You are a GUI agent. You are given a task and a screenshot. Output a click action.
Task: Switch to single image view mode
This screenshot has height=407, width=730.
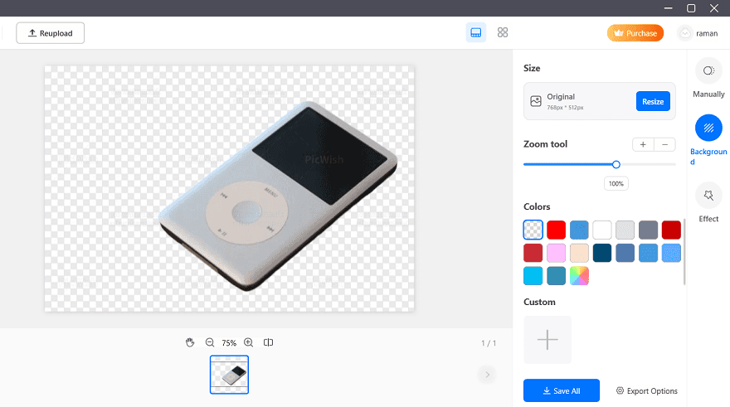point(476,32)
